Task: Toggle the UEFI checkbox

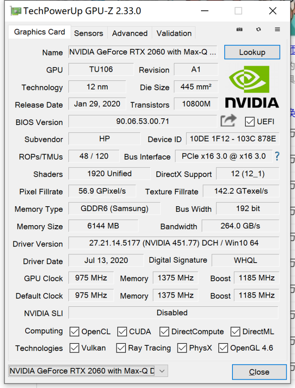Action: click(249, 121)
